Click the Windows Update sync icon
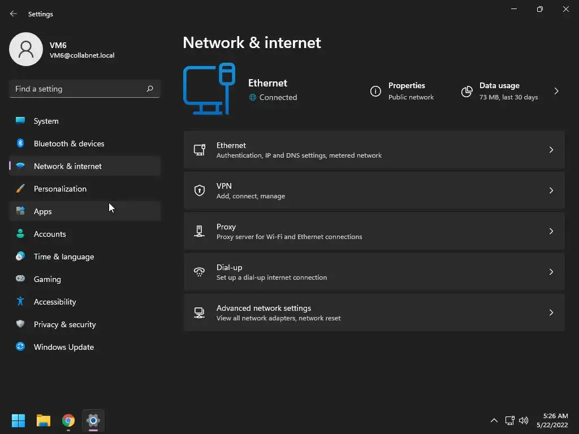 [x=20, y=347]
